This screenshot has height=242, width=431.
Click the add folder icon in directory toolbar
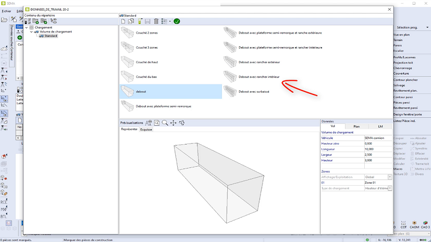click(x=36, y=21)
